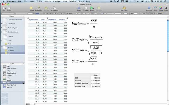The image size is (169, 105).
Task: Insert a Text Box from toolbar
Action: coord(86,9)
